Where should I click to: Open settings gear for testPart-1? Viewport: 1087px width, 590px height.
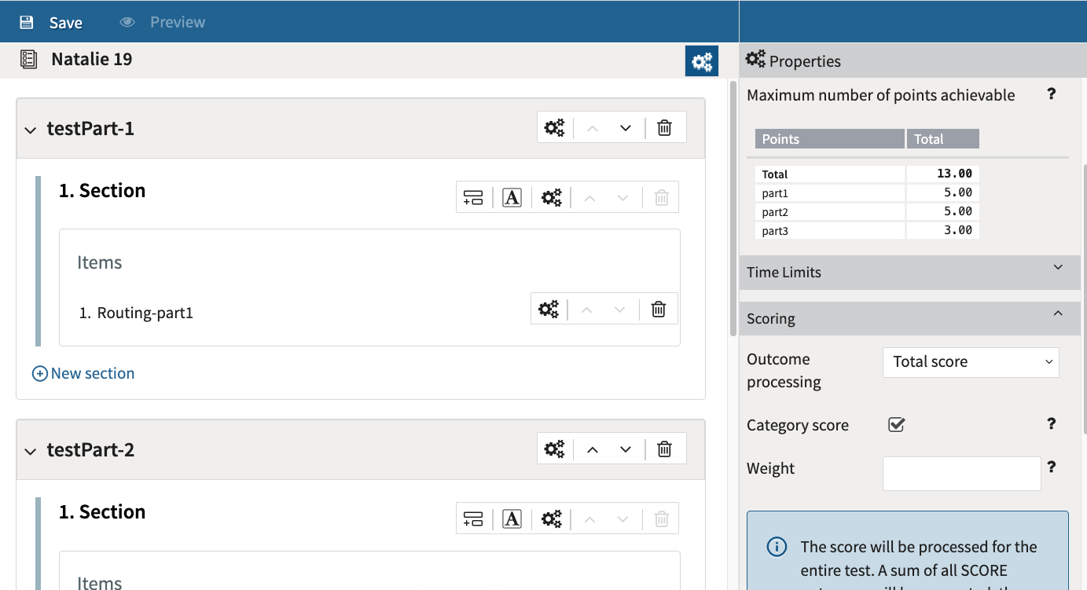555,126
